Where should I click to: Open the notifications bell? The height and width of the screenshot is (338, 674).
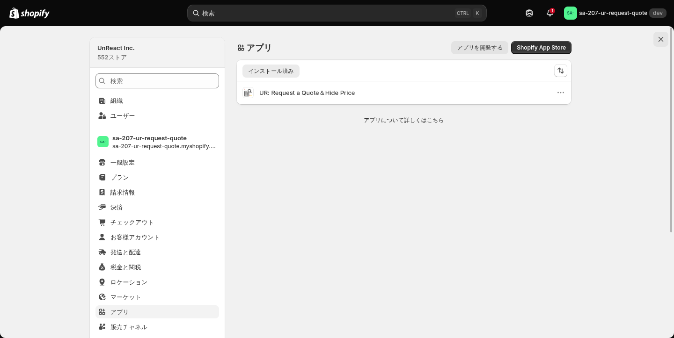[550, 13]
